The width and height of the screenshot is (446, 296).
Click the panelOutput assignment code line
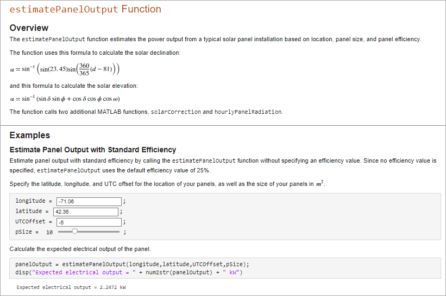pyautogui.click(x=132, y=264)
